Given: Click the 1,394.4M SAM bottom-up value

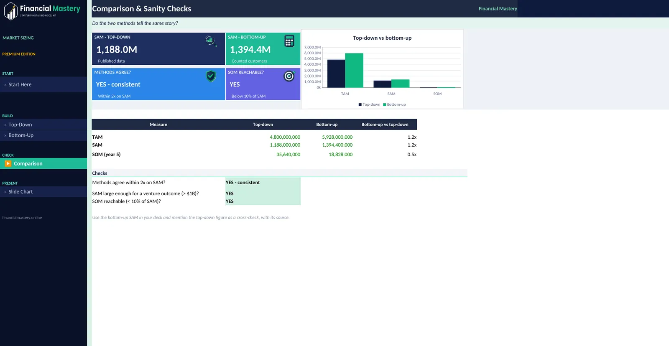Looking at the screenshot, I should click(x=250, y=50).
